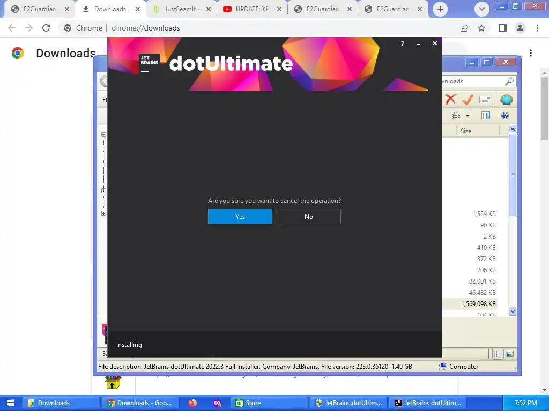The height and width of the screenshot is (411, 549).
Task: Collapse the top tree node in folder pane
Action: [x=103, y=134]
